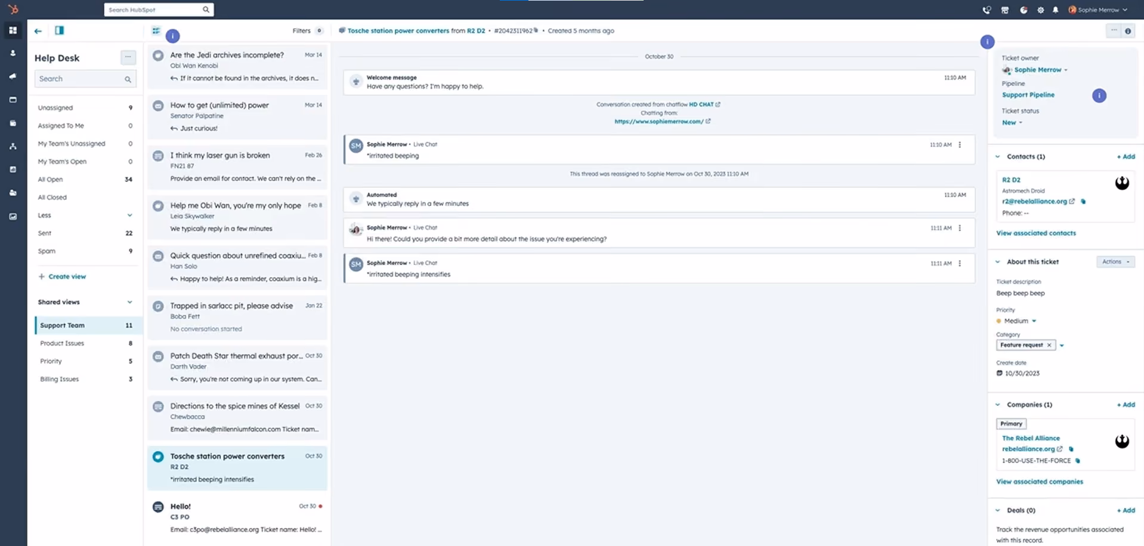Select the Assigned To Me view
This screenshot has width=1144, height=546.
85,126
